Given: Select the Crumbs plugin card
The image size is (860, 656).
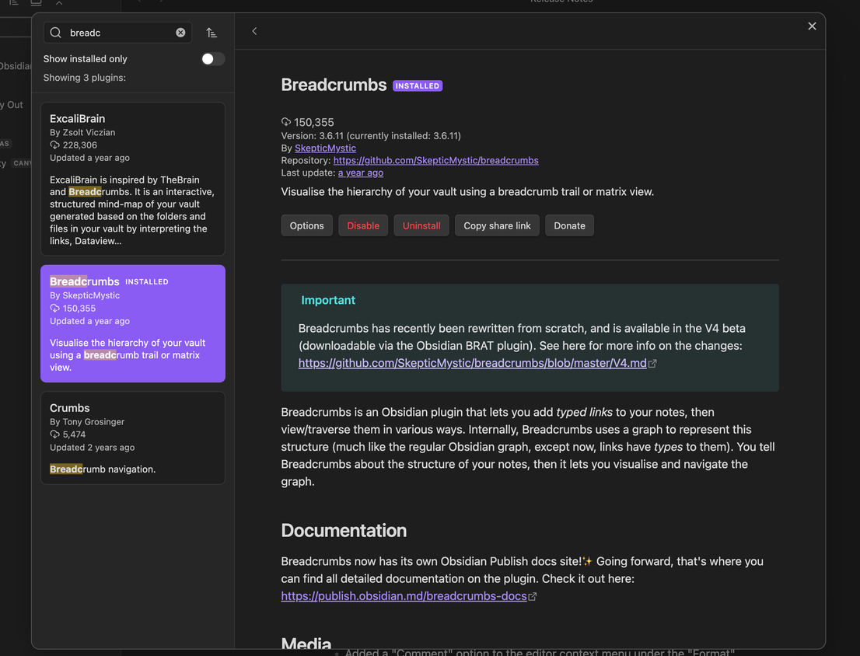Looking at the screenshot, I should [133, 438].
